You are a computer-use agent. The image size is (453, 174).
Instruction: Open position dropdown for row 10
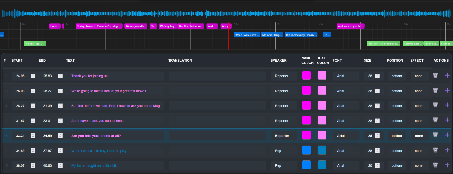pyautogui.click(x=396, y=91)
